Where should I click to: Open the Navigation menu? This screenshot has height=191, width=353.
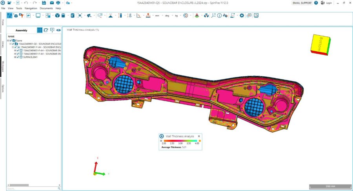click(x=31, y=8)
